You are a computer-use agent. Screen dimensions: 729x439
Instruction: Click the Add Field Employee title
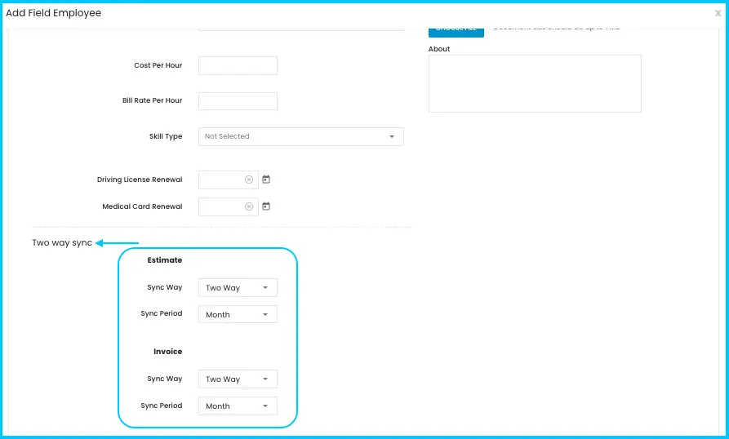(53, 13)
